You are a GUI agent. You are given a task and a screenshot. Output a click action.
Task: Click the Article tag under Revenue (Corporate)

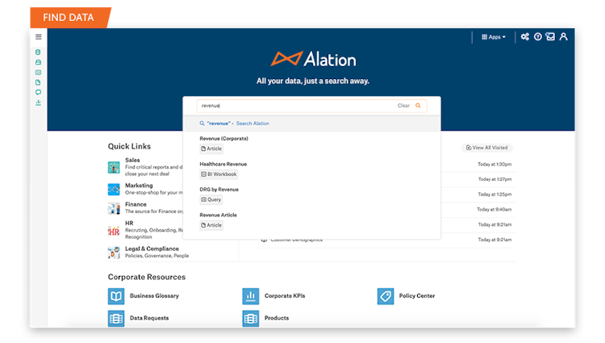coord(211,148)
